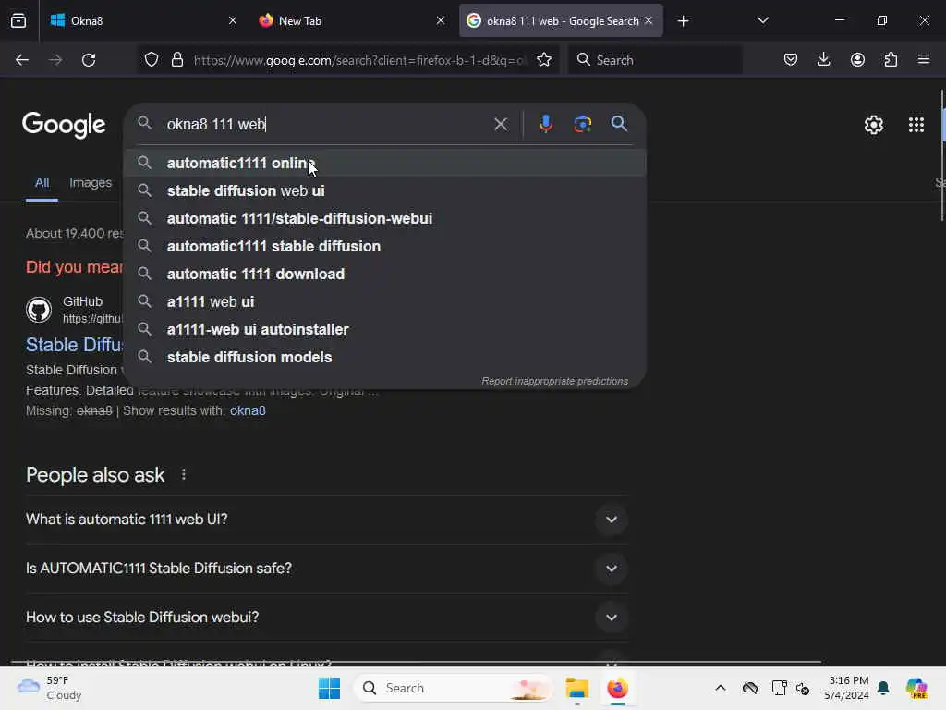Open the Stable Diffusion GitHub result title

74,345
